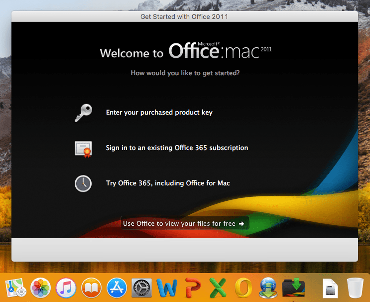This screenshot has height=302, width=370.
Task: Open the Trash in the Dock
Action: (355, 288)
